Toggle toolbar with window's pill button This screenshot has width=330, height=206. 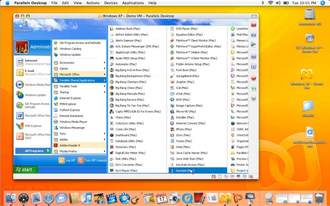254,16
